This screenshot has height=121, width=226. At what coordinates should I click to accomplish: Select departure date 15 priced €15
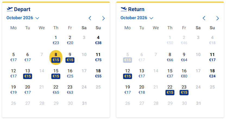(x=56, y=74)
